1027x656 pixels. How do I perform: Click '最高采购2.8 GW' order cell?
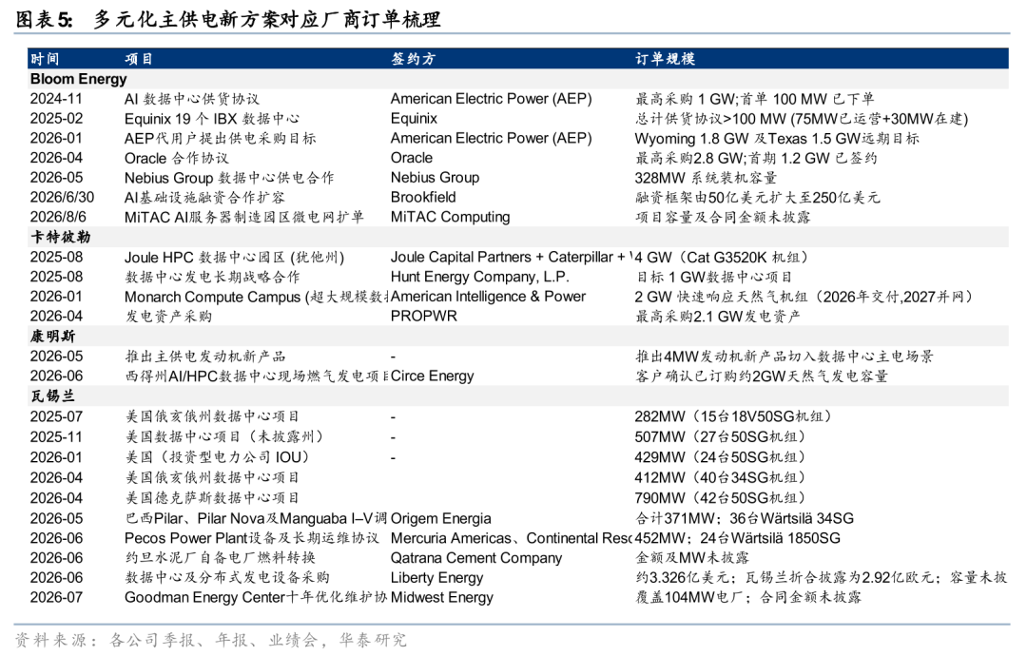click(756, 158)
